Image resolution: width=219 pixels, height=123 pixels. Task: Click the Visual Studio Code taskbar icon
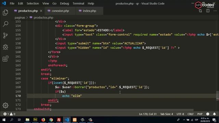(x=67, y=120)
